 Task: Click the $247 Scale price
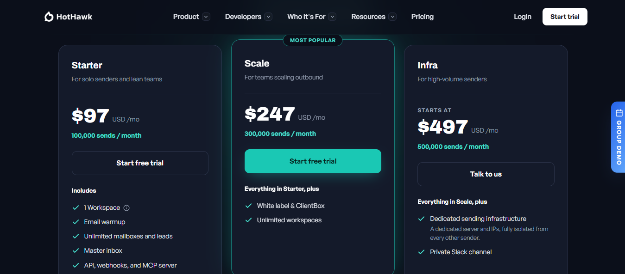pos(270,114)
